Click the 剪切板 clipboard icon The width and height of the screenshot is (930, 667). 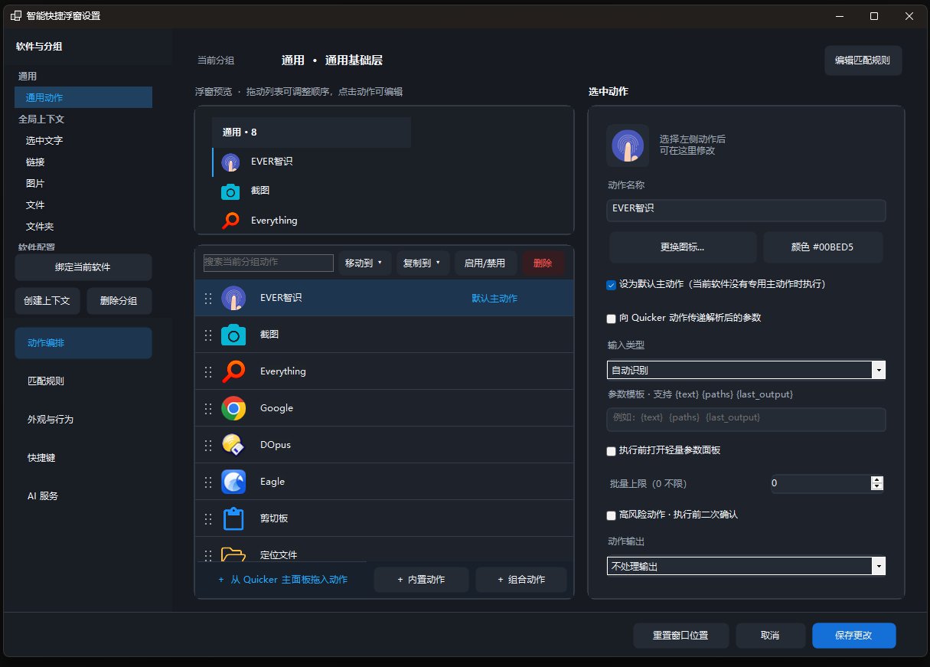coord(233,518)
